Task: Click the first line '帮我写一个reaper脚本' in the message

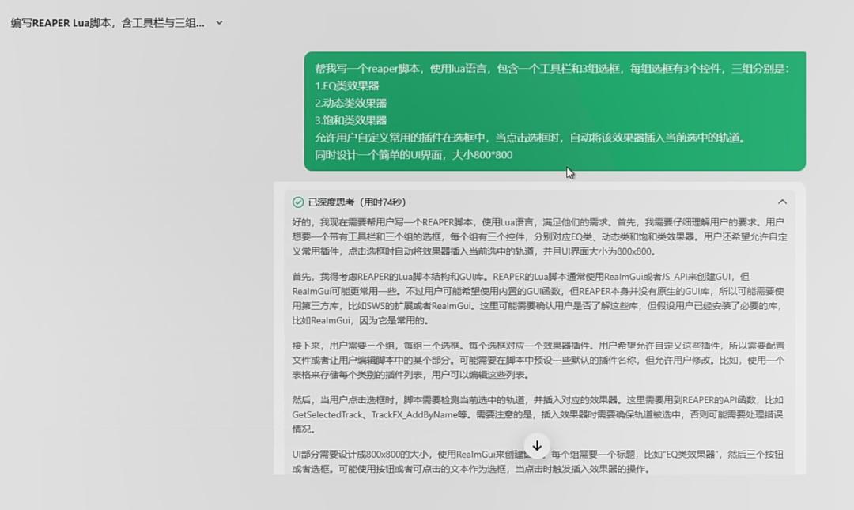Action: coord(552,69)
